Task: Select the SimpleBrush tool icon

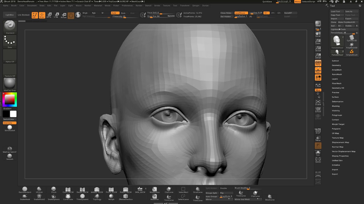Action: click(351, 52)
